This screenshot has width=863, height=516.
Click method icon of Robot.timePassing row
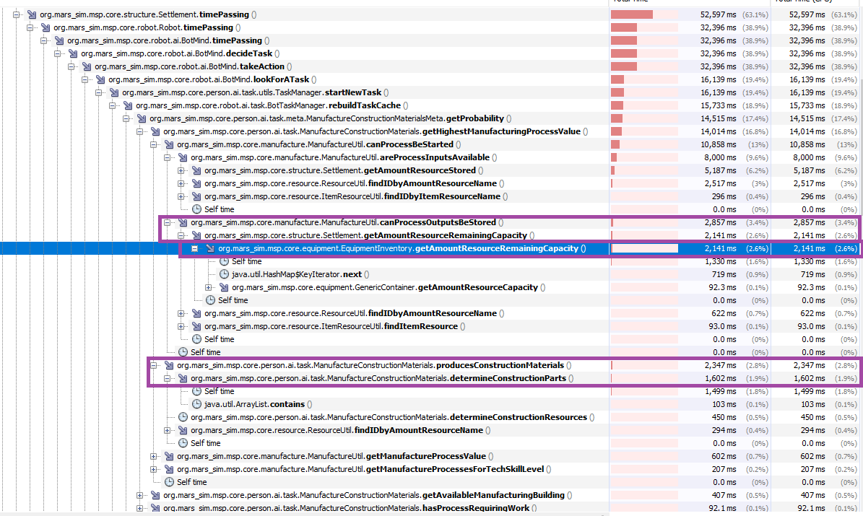click(x=45, y=27)
